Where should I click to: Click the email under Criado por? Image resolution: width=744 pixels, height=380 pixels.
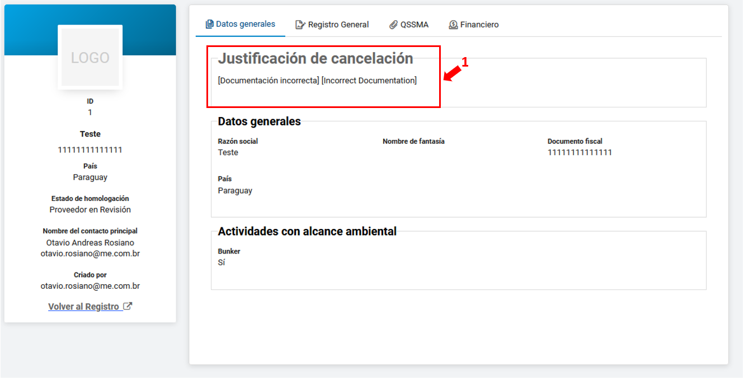[x=90, y=286]
